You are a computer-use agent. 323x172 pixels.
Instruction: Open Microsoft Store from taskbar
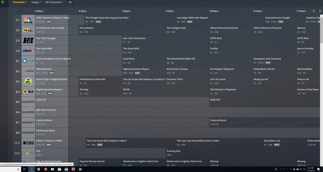pos(59,169)
